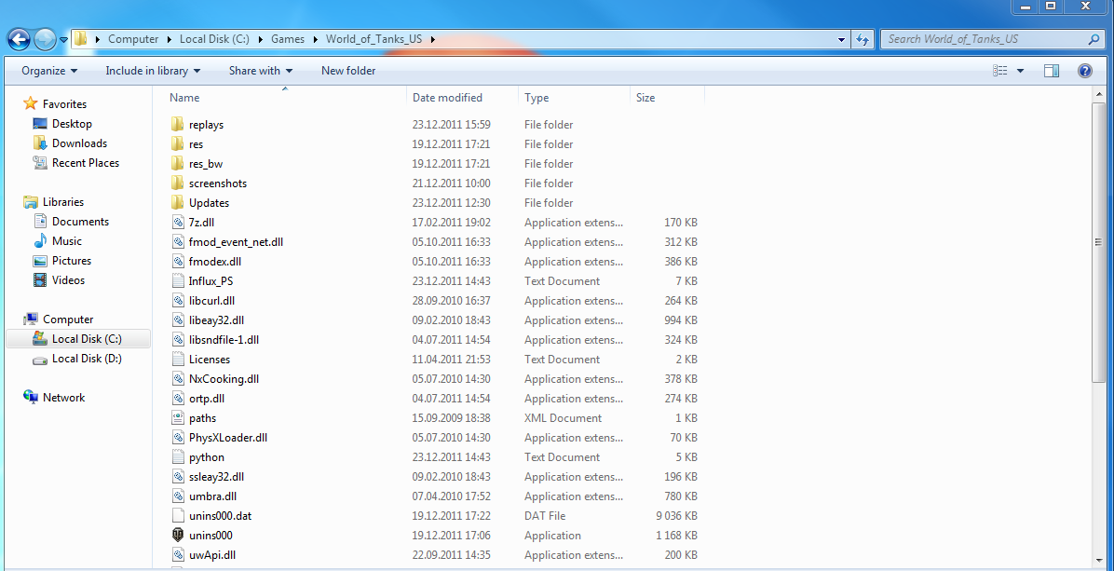
Task: Open Recent Places in Favorites
Action: coord(86,163)
